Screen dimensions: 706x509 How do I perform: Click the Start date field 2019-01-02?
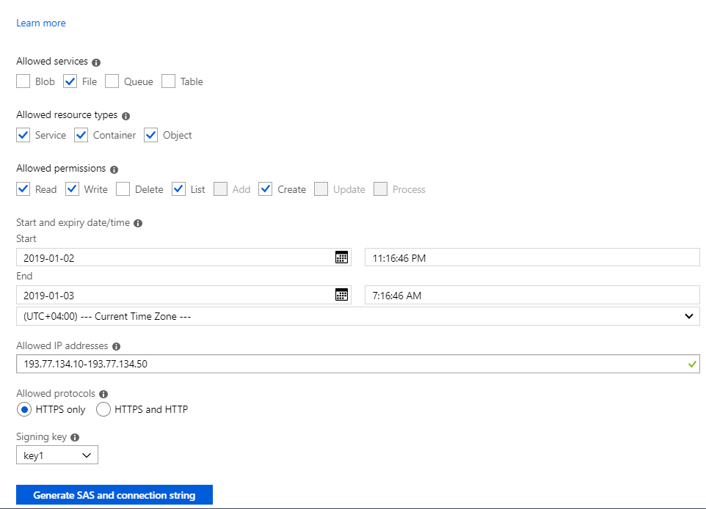[183, 257]
